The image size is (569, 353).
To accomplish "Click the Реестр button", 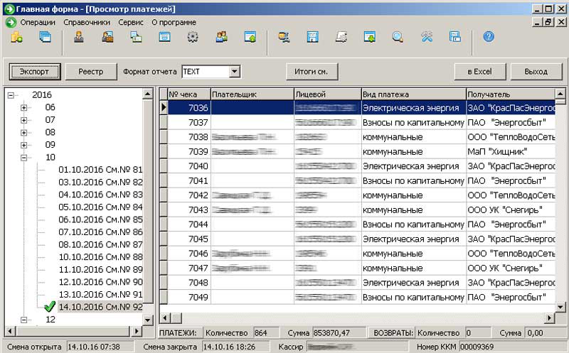I will [x=91, y=72].
